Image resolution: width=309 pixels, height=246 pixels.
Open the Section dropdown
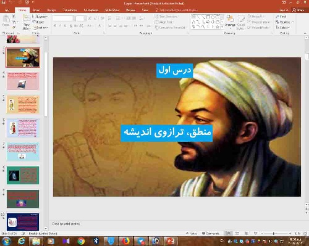click(x=41, y=27)
